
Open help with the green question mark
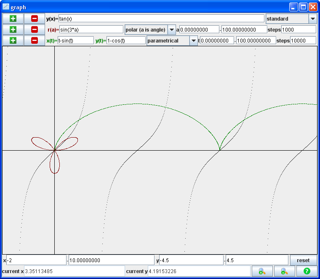(307, 271)
